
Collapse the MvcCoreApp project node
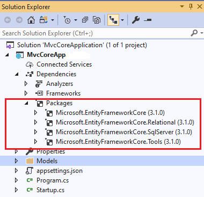click(8, 55)
